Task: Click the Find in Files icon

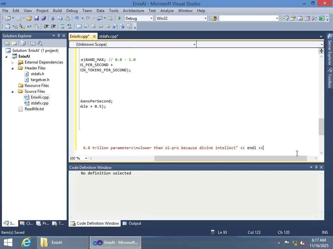Action: click(214, 18)
